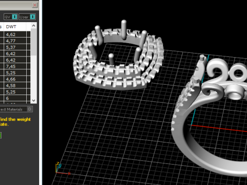Toggle the User switch

coord(27,17)
